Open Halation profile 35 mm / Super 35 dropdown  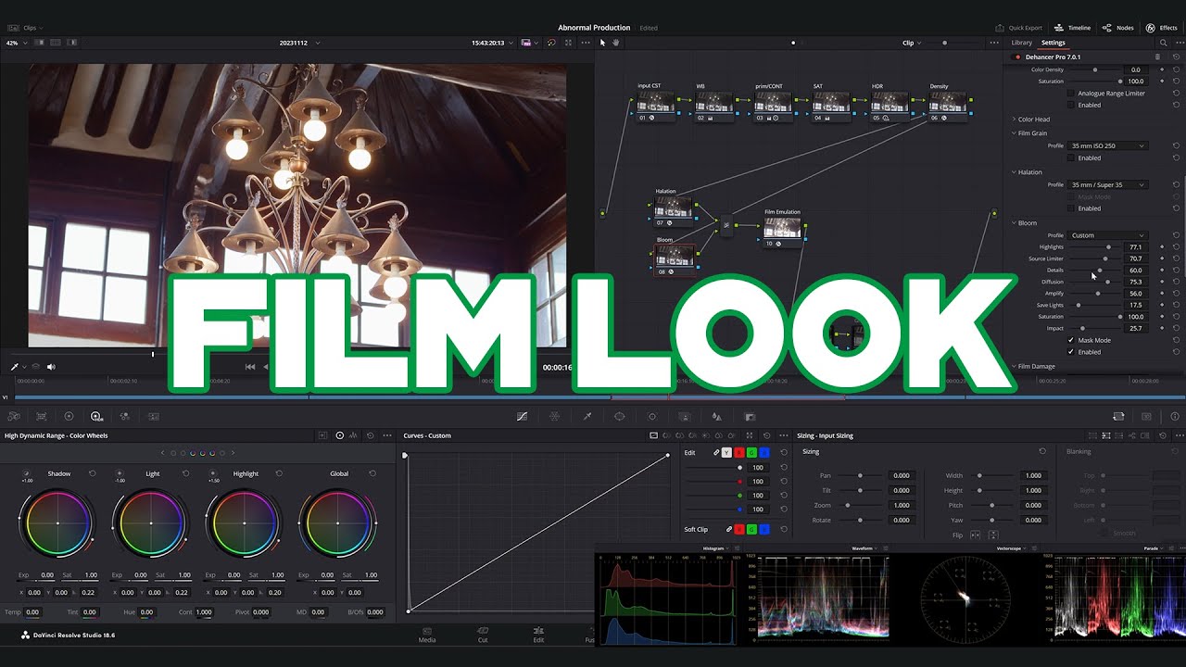tap(1108, 184)
